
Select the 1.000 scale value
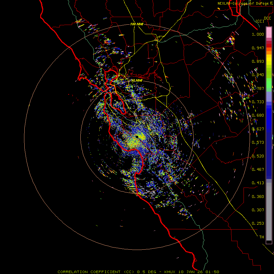point(258,34)
